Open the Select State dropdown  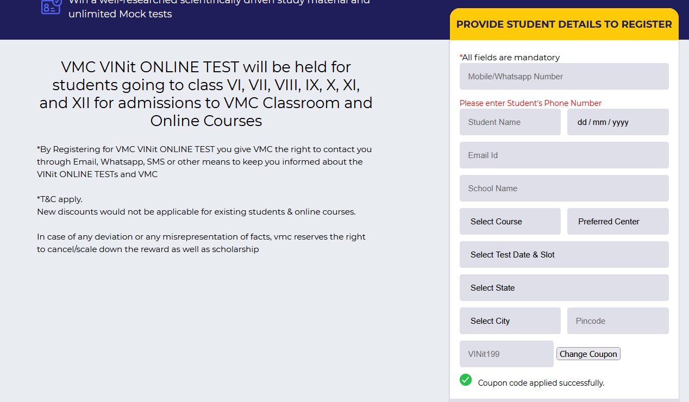click(564, 288)
